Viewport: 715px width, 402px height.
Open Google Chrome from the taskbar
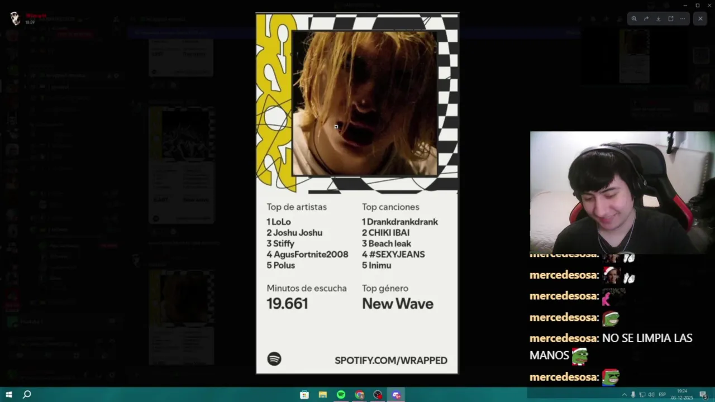point(360,395)
